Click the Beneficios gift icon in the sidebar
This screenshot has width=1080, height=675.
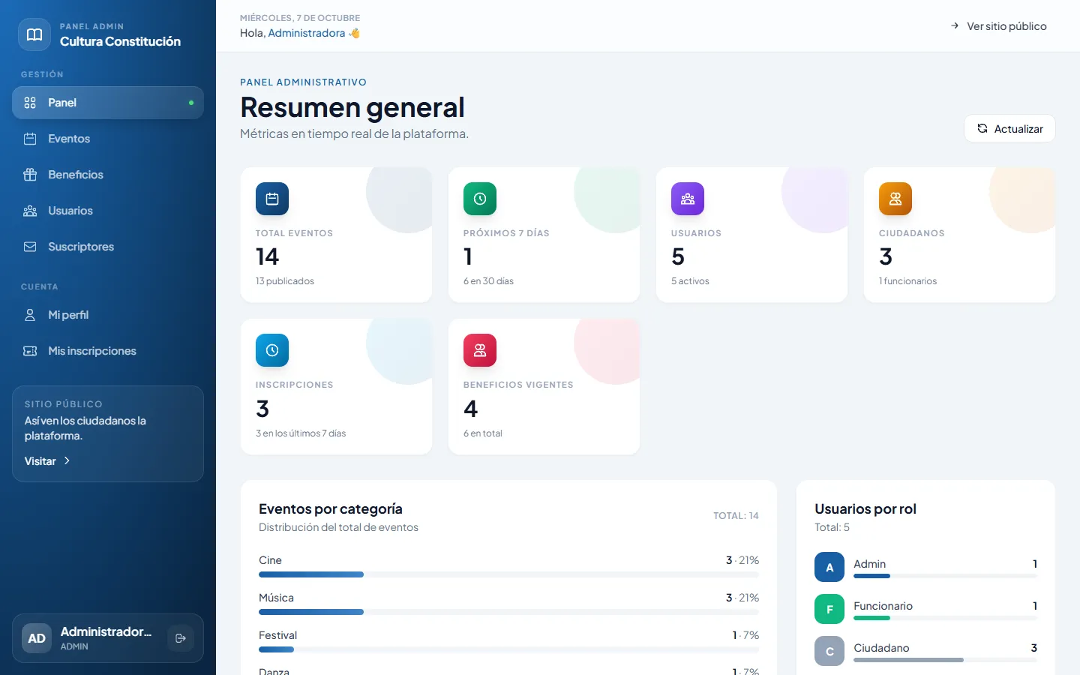pos(30,175)
